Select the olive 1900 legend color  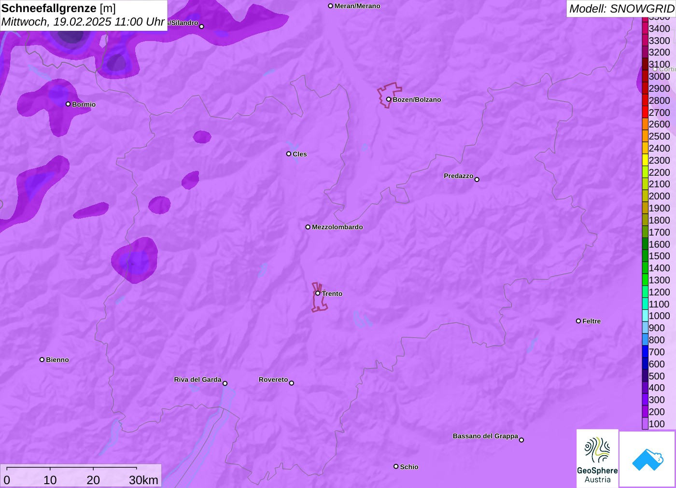pos(645,208)
